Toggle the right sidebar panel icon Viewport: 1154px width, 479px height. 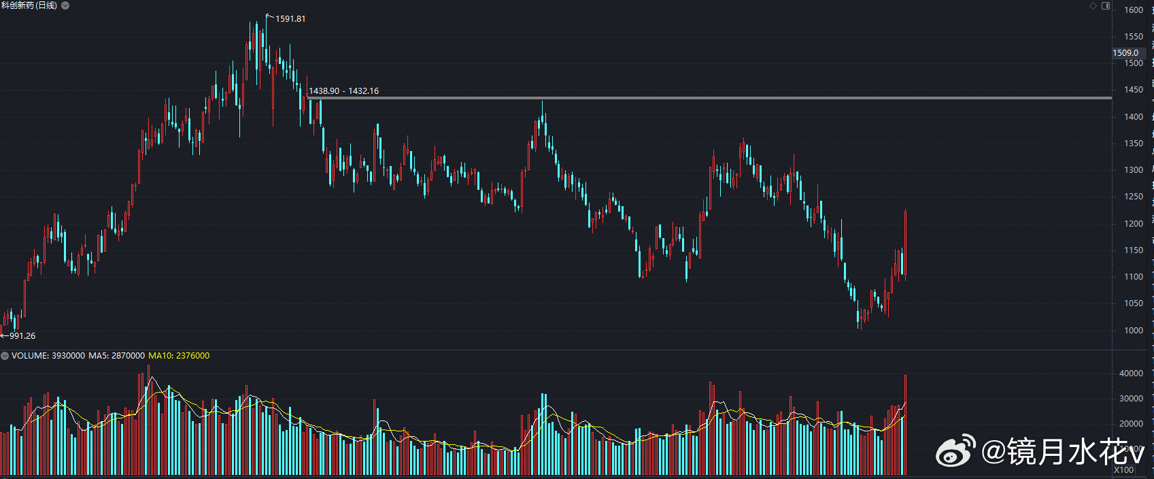[1106, 5]
